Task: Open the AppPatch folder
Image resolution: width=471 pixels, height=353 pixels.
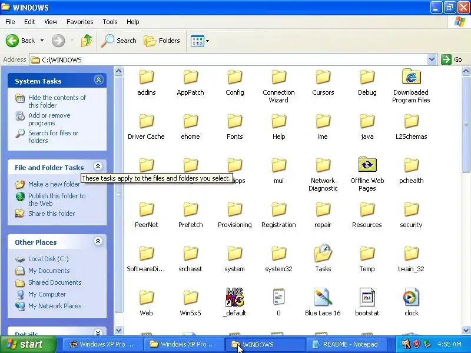Action: click(x=190, y=83)
